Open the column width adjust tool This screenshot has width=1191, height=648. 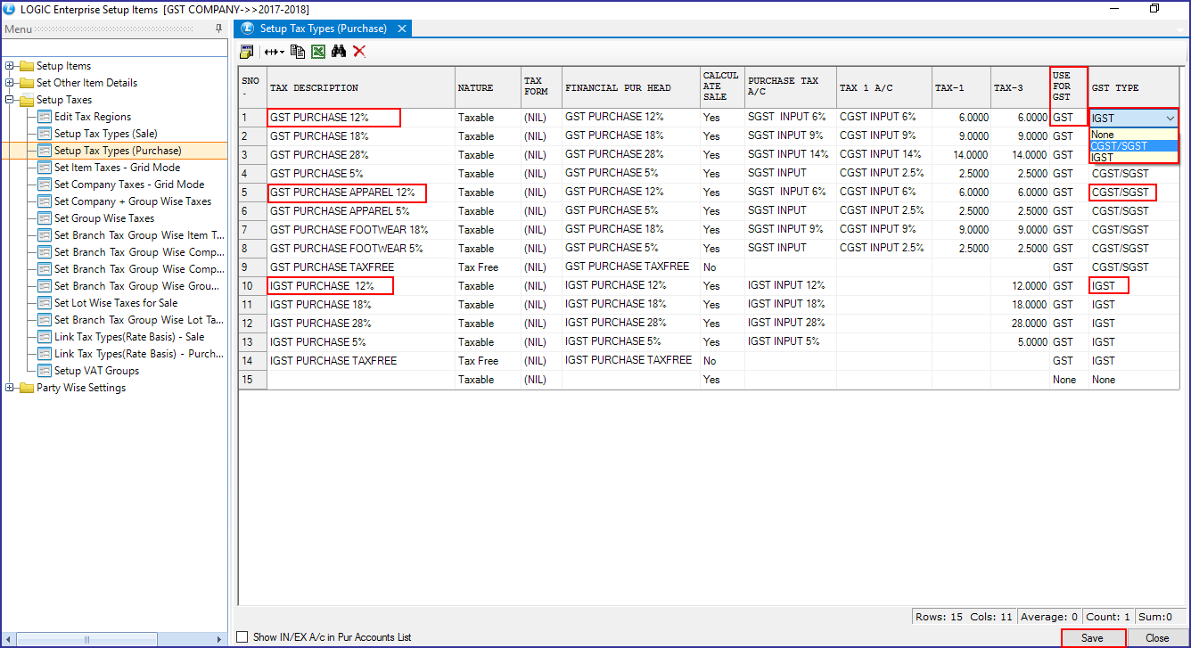(x=274, y=52)
